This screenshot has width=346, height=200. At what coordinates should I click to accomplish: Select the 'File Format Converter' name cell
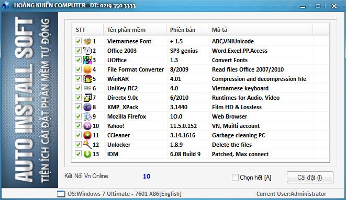click(x=136, y=69)
